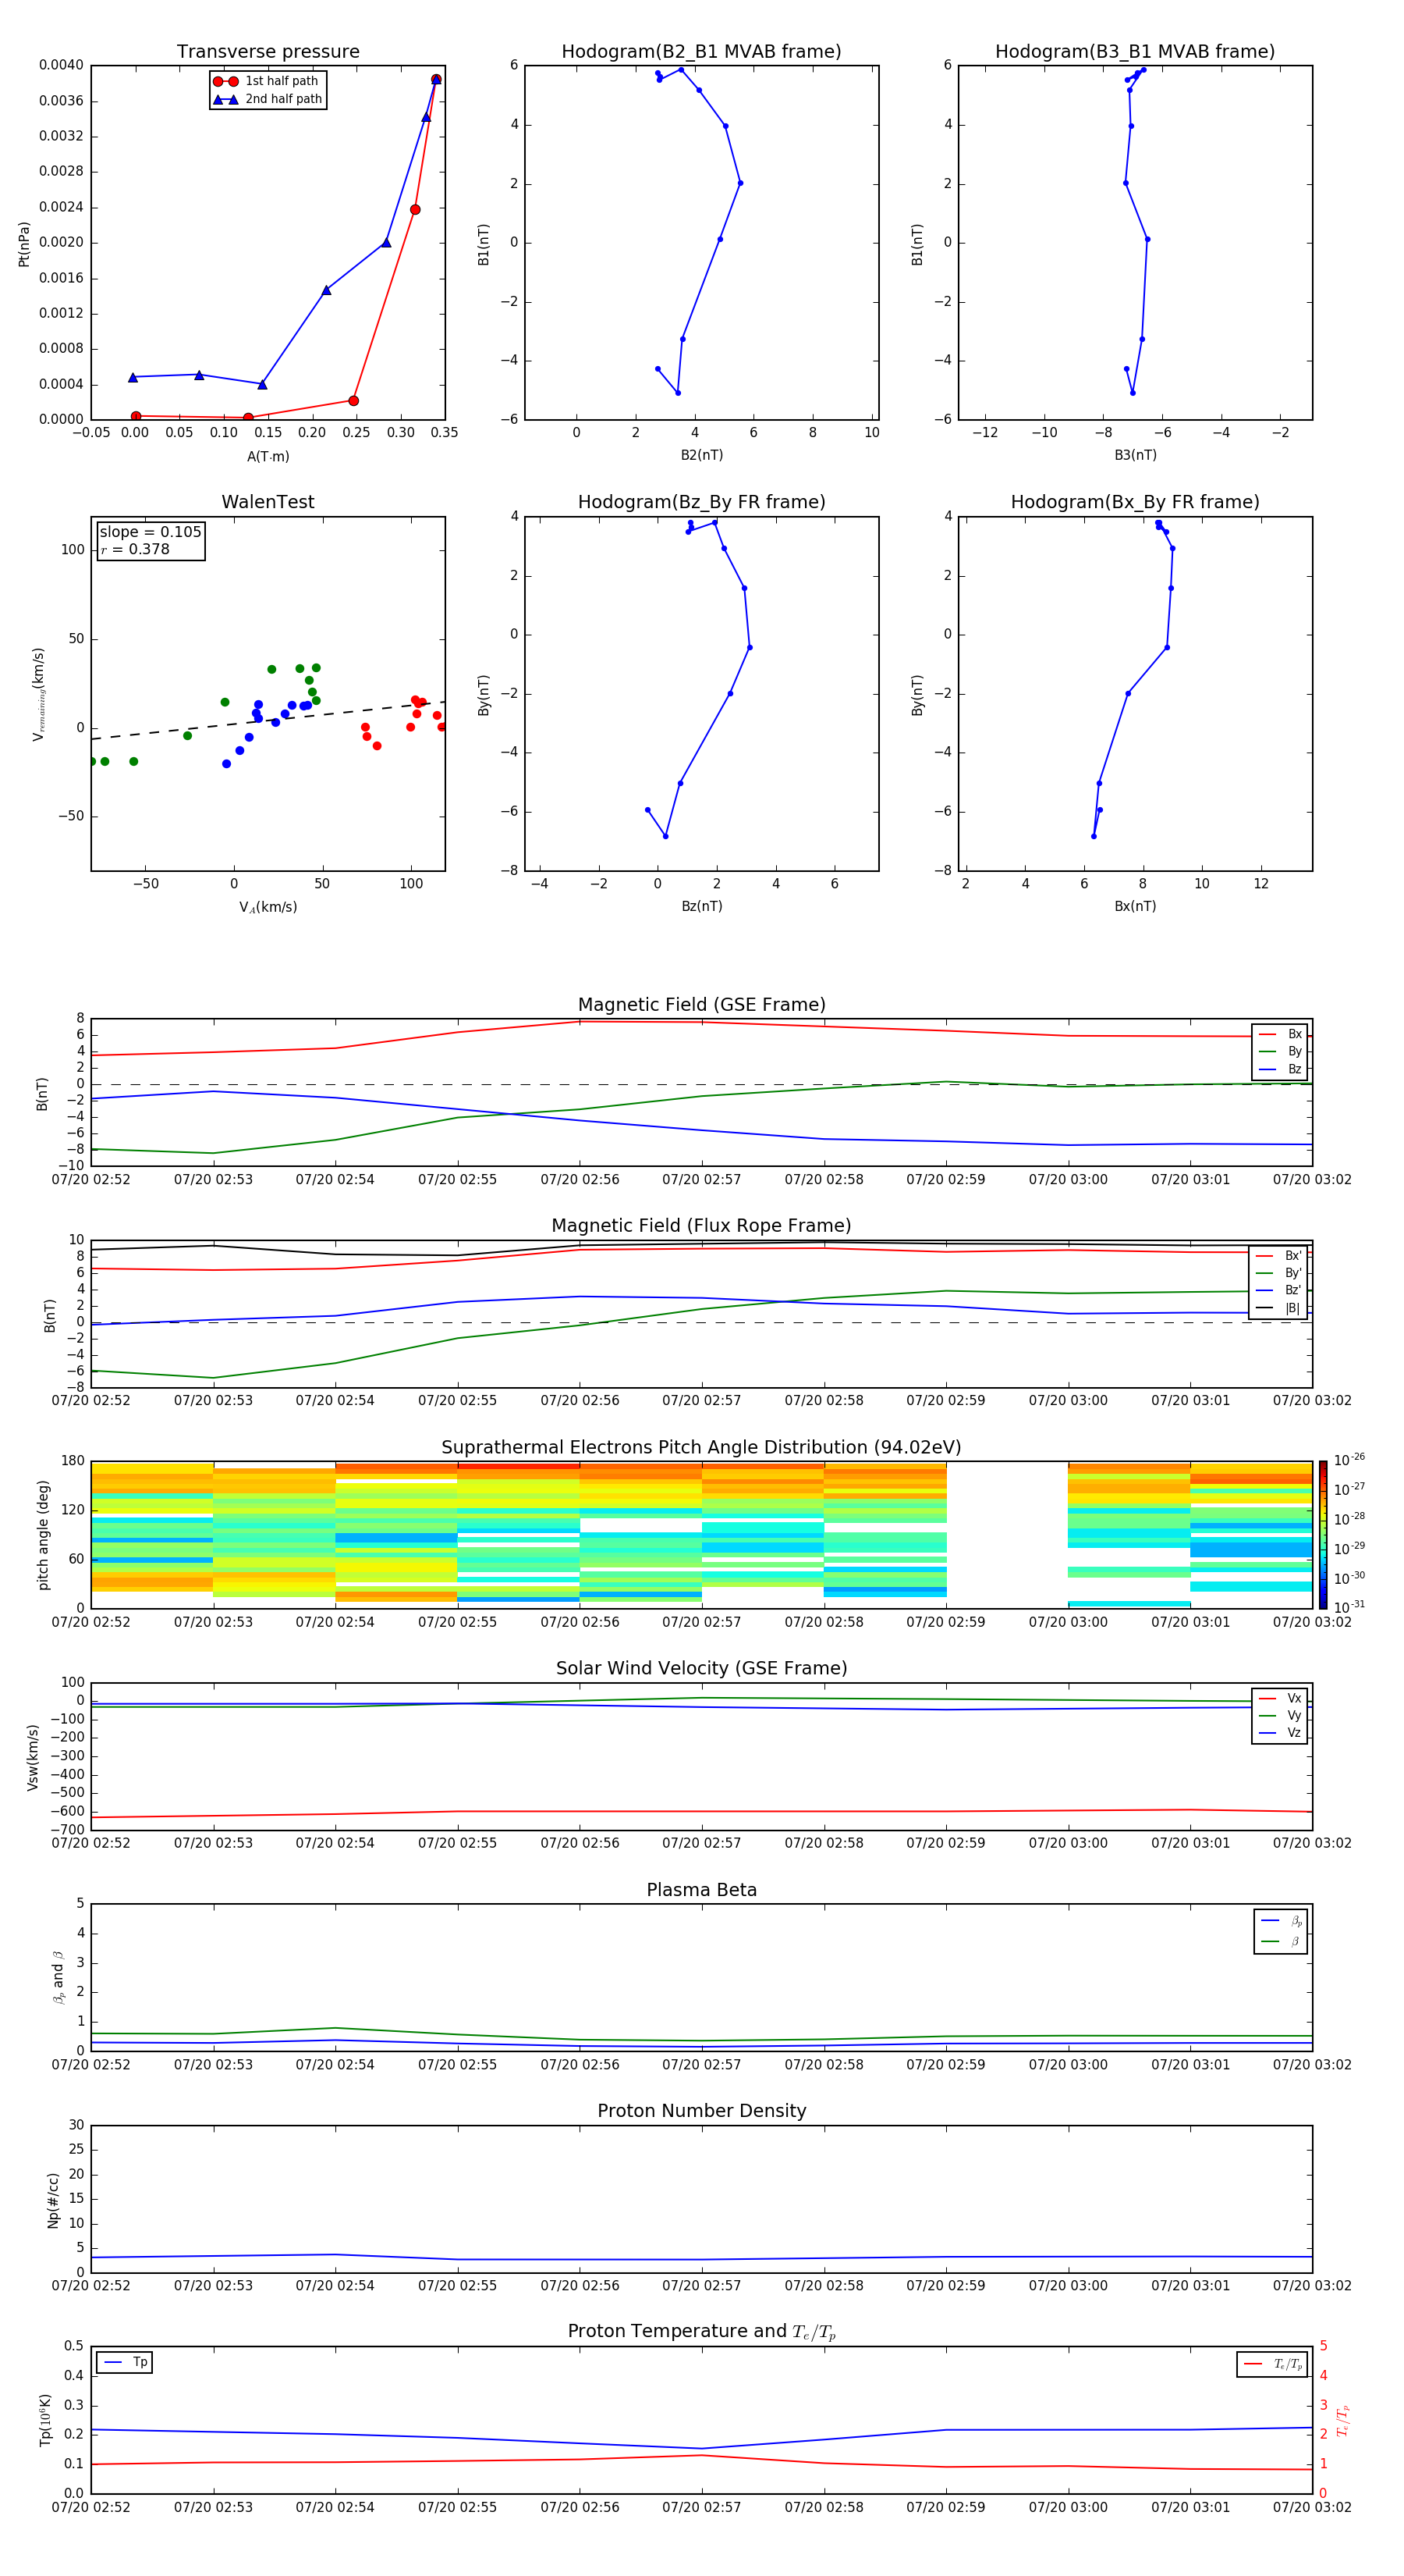Click '07/20 03:02' tick under Proton Number Density
The height and width of the screenshot is (2576, 1404).
(1311, 2285)
